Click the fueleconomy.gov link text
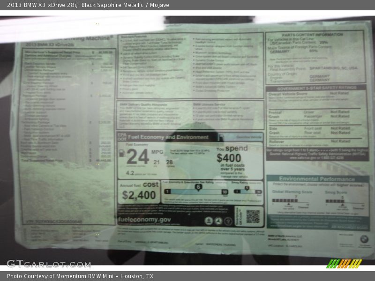 point(144,219)
